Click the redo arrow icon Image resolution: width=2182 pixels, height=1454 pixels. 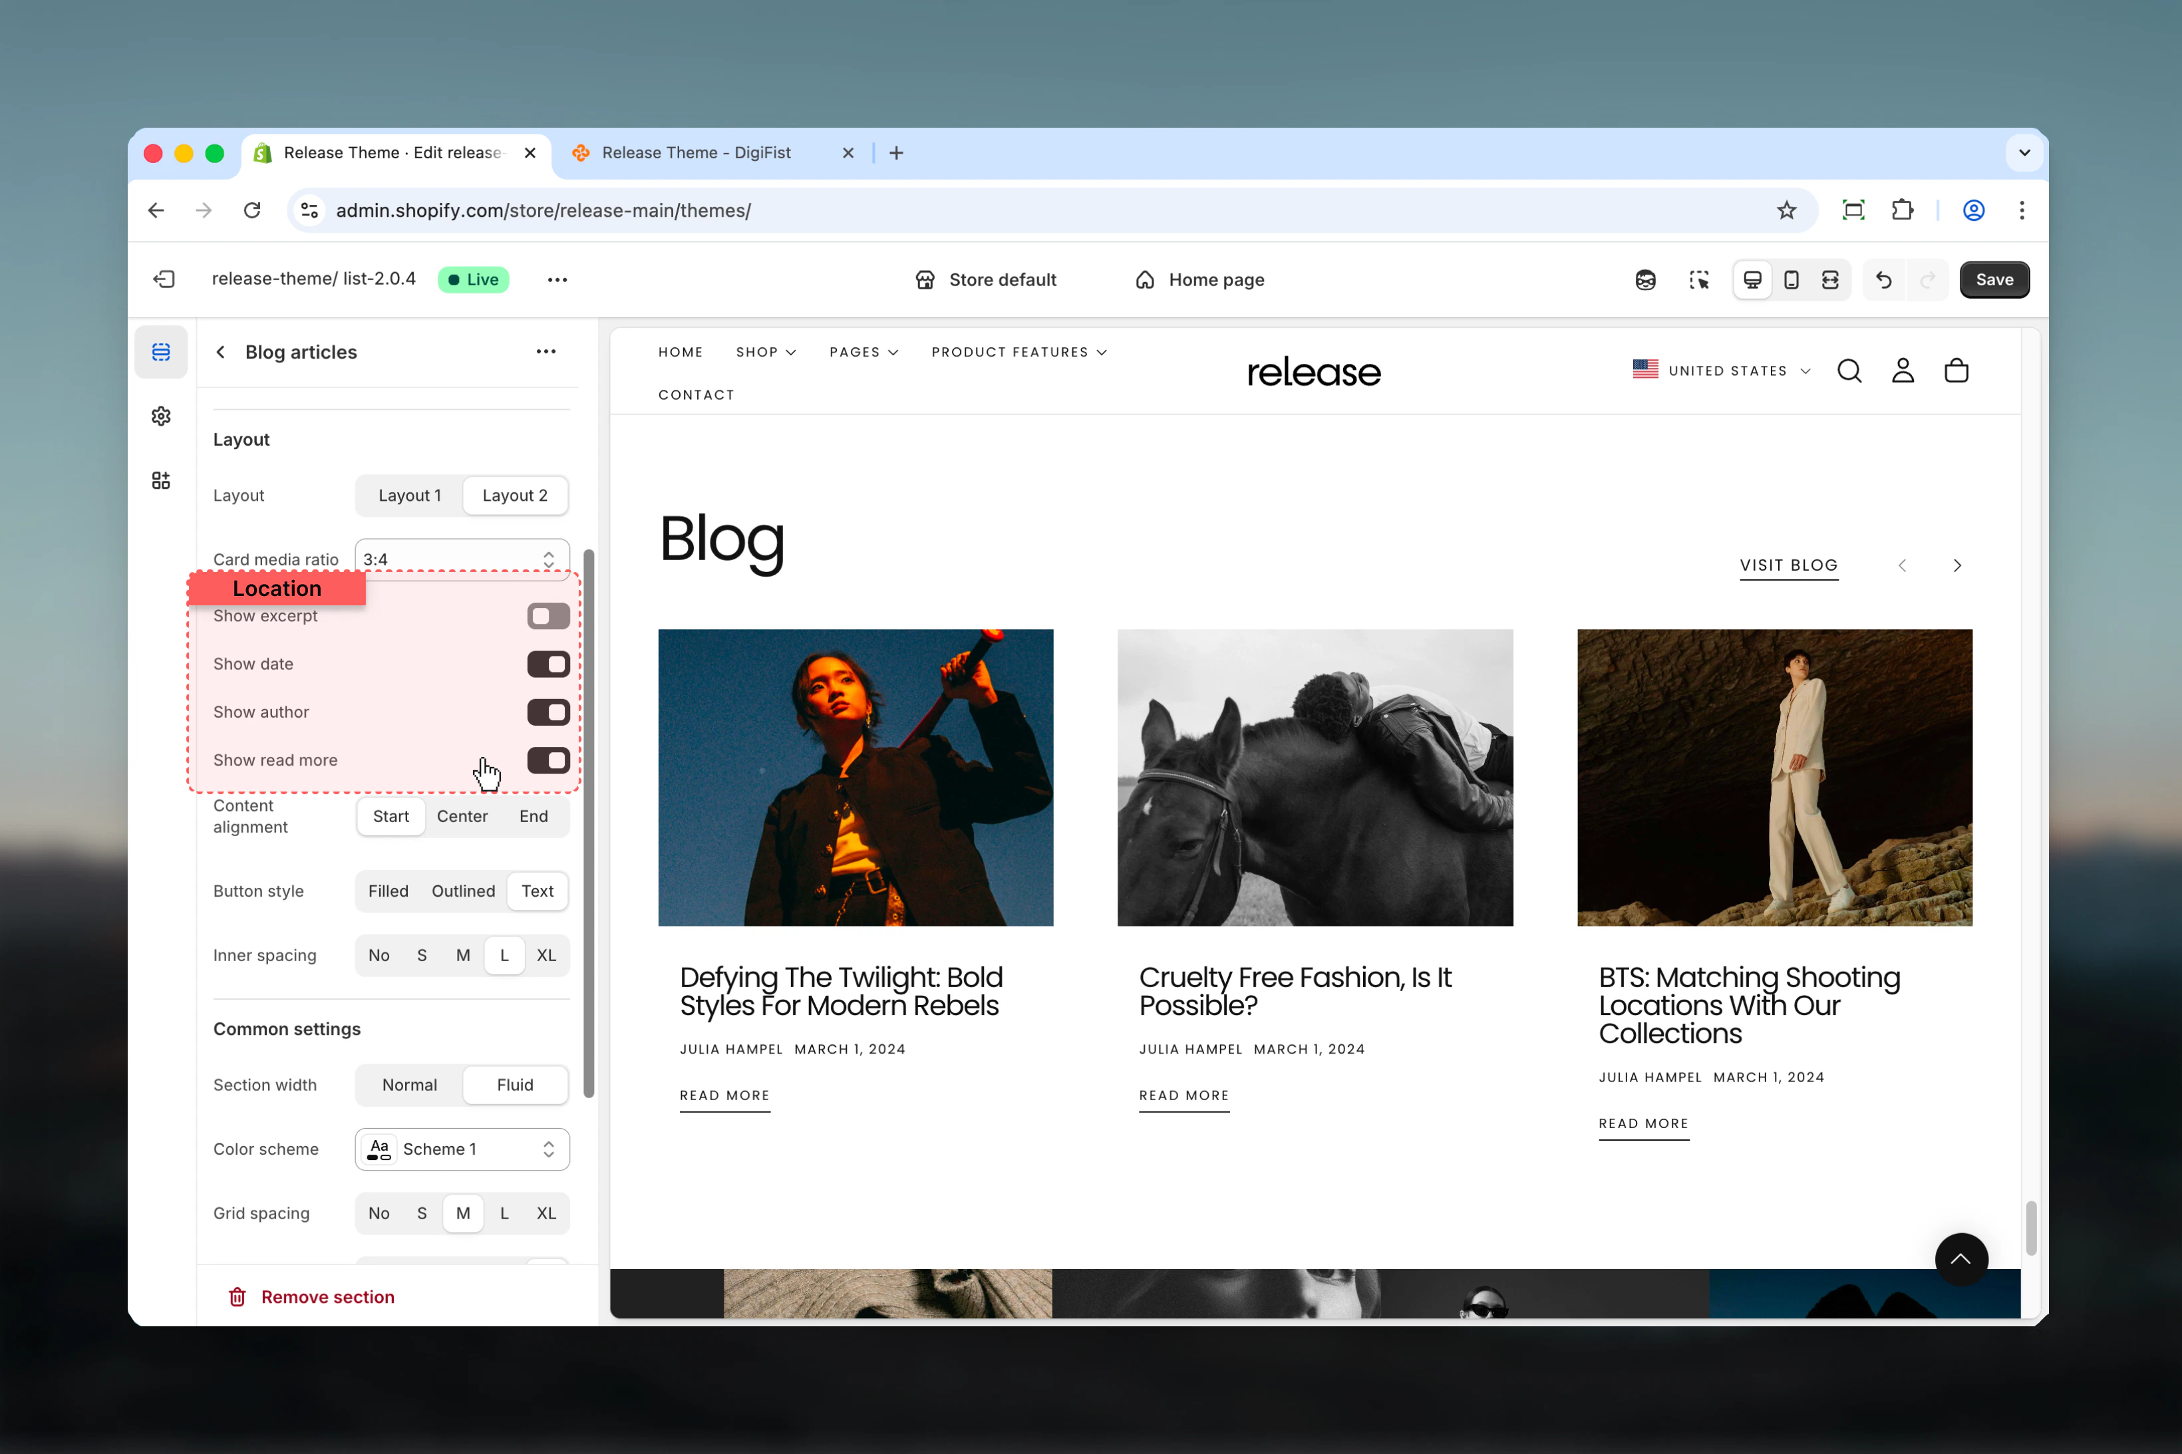(x=1928, y=280)
